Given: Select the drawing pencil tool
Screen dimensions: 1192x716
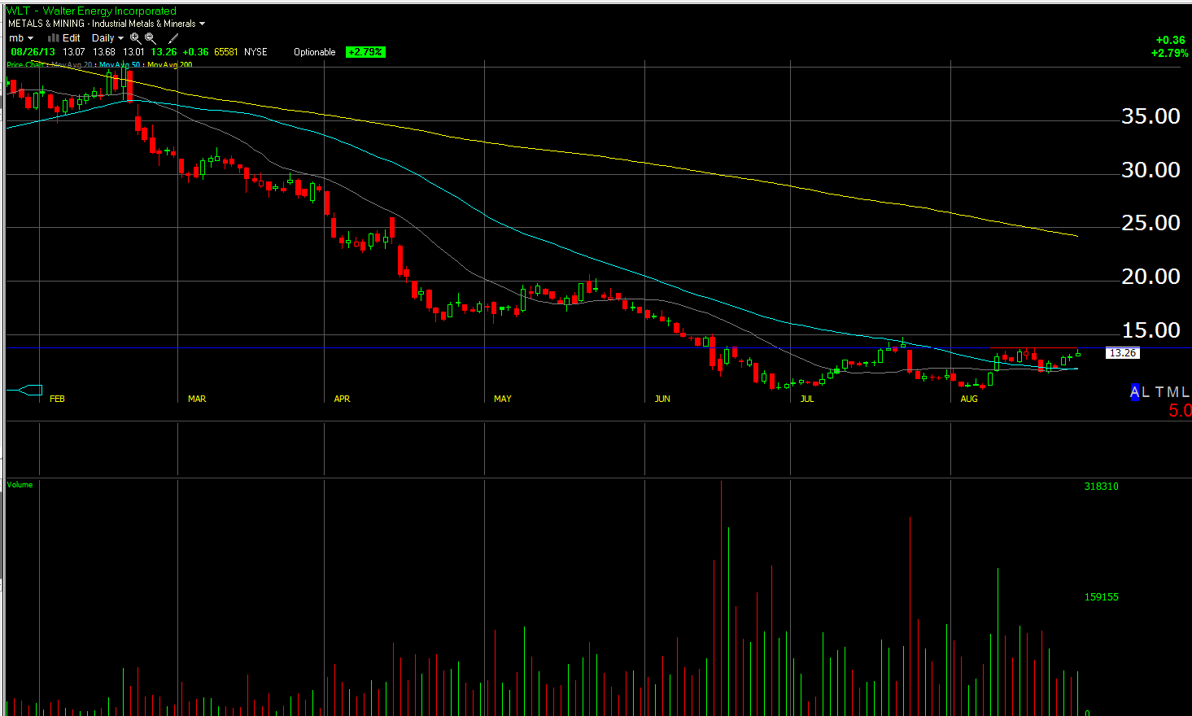Looking at the screenshot, I should 172,38.
